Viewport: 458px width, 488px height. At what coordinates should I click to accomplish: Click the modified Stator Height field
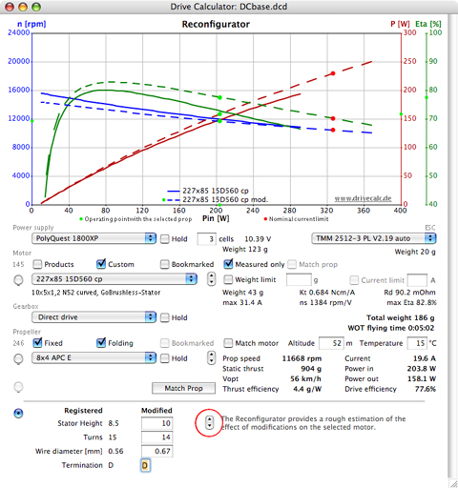point(157,423)
